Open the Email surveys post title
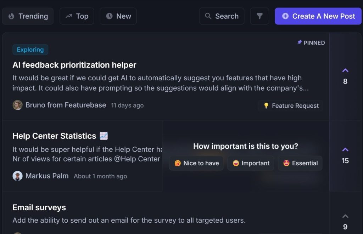The height and width of the screenshot is (234, 363). pyautogui.click(x=39, y=208)
